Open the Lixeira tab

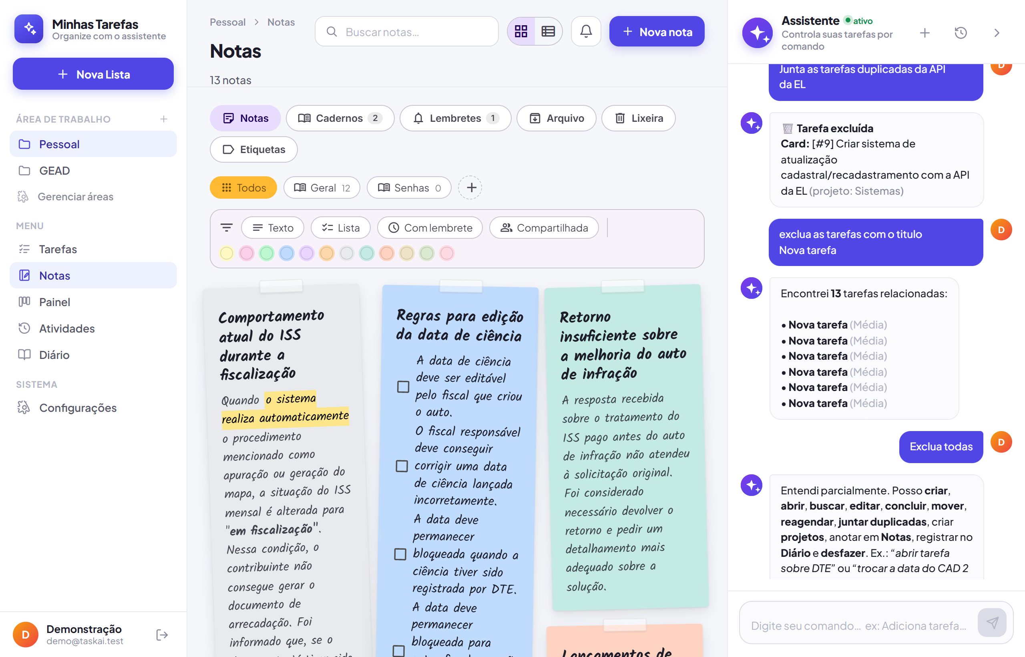(x=638, y=118)
